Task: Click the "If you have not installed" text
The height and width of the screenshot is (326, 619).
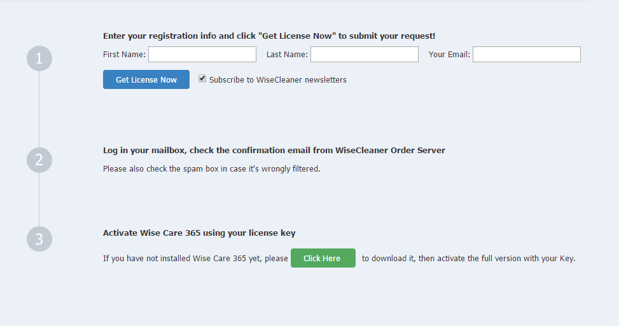Action: tap(195, 259)
